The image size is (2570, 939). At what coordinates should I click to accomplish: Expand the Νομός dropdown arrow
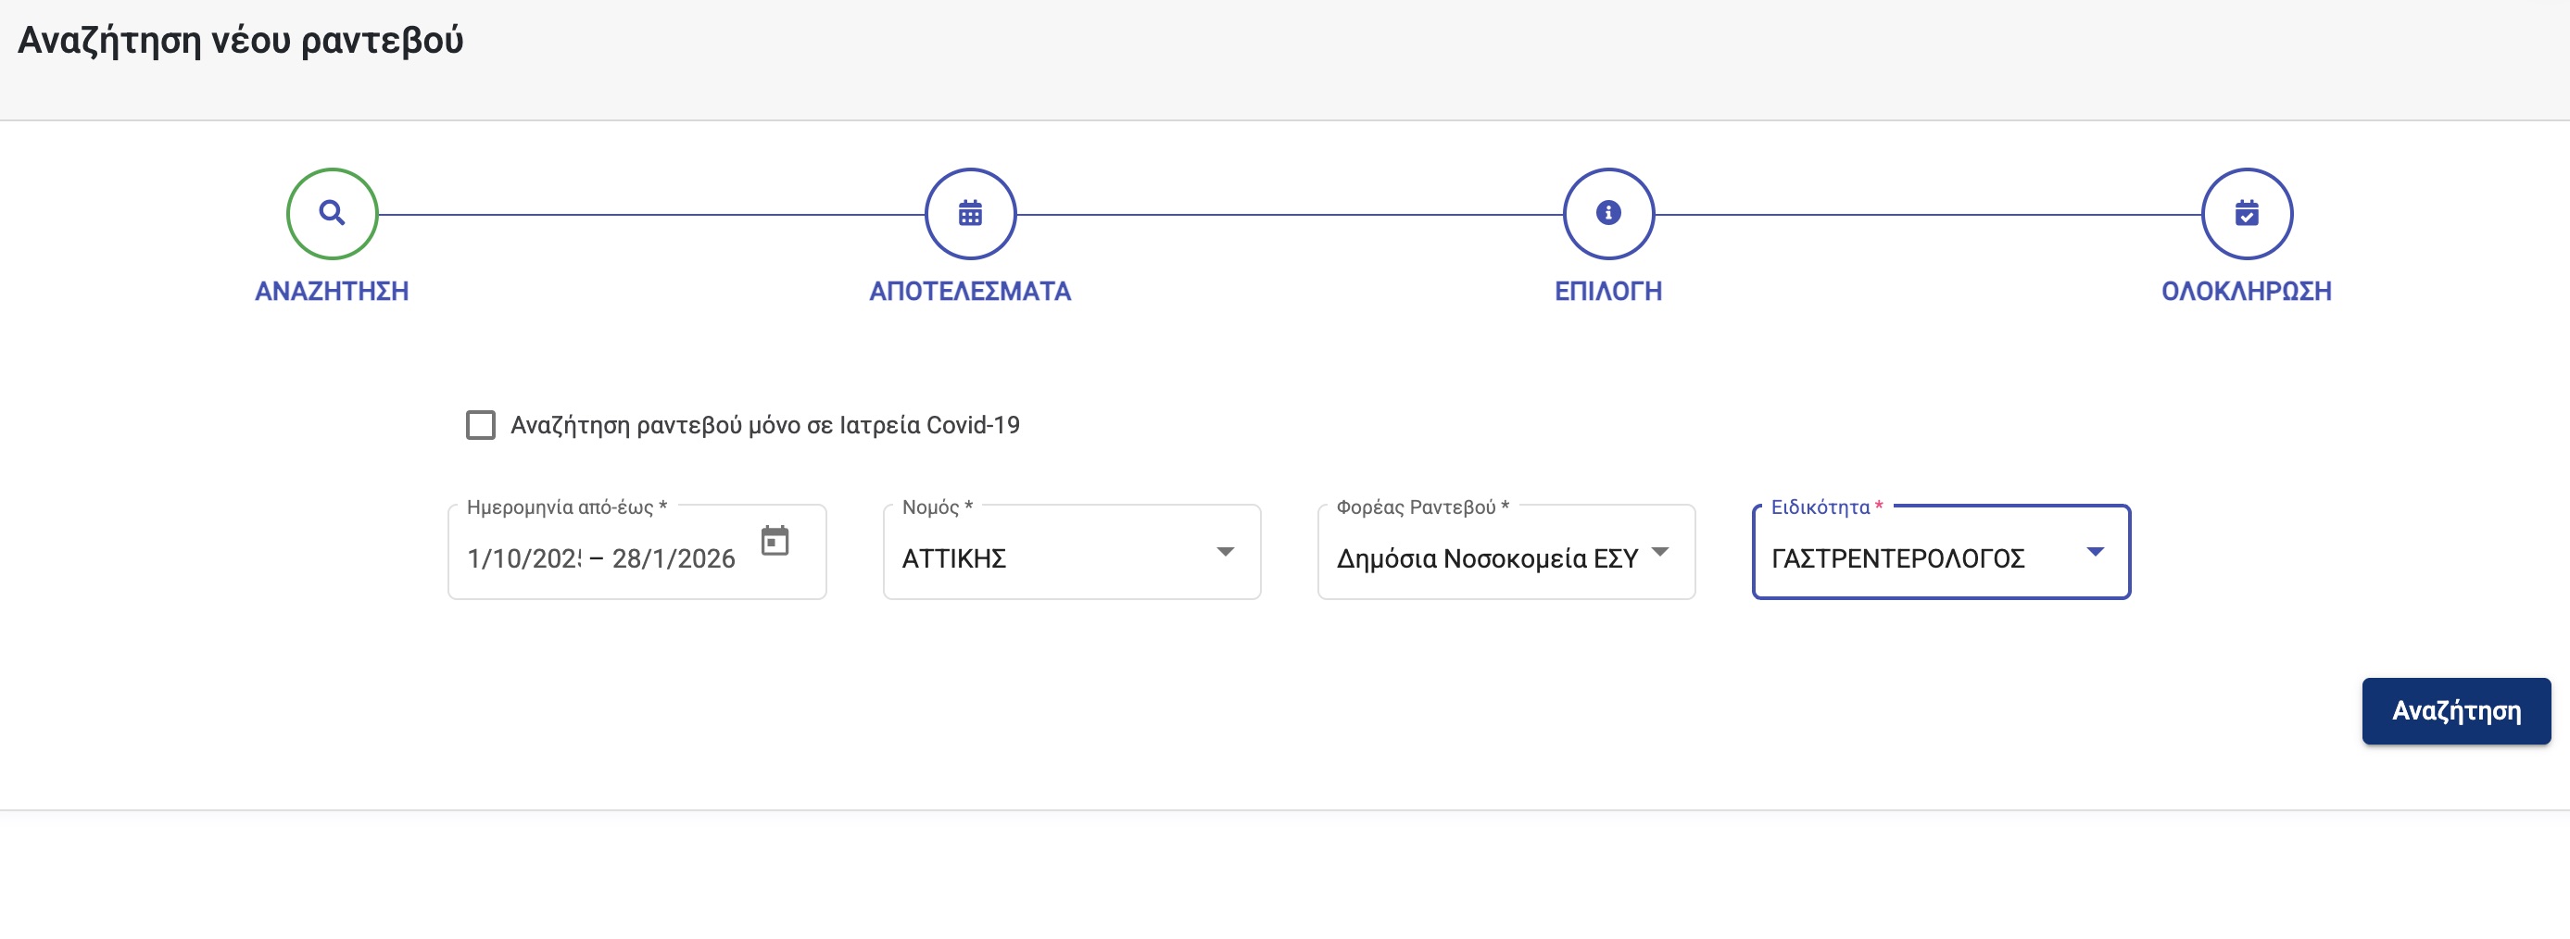[x=1225, y=552]
